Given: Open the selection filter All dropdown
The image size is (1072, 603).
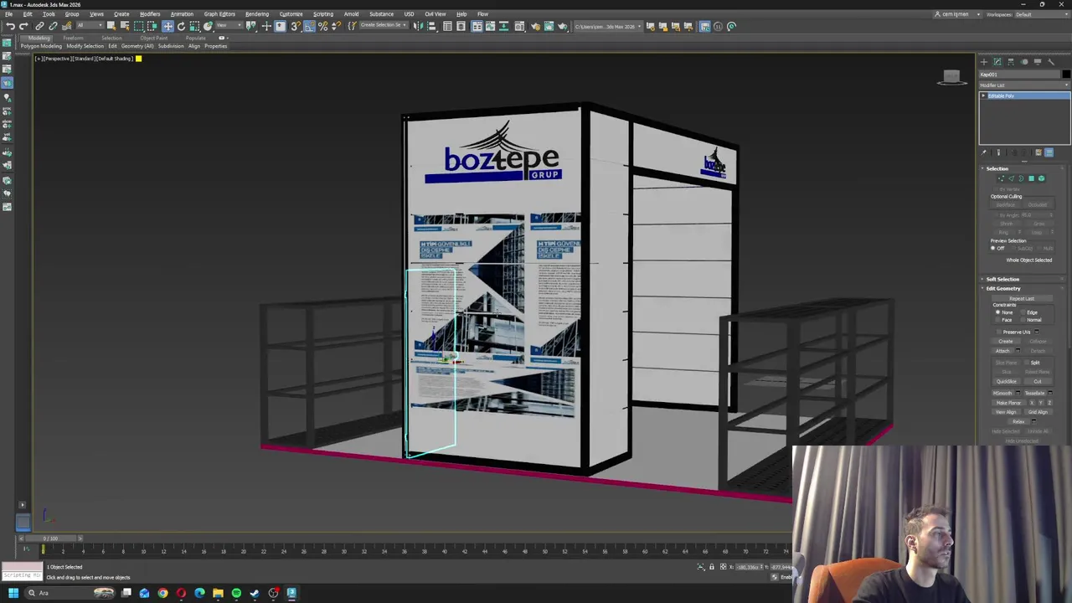Looking at the screenshot, I should (x=90, y=25).
